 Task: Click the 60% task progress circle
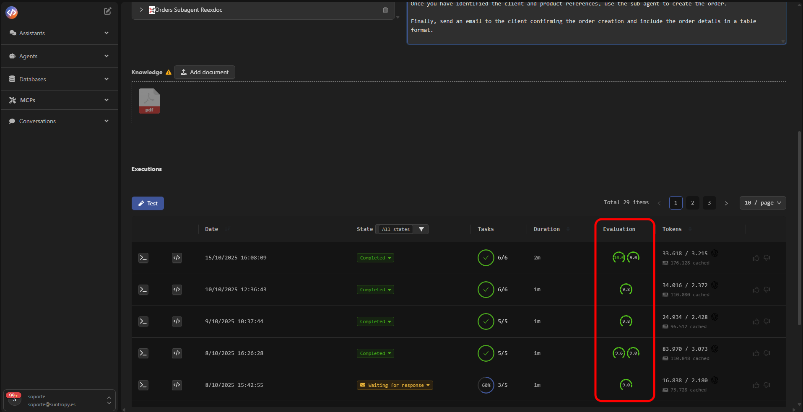pos(486,385)
